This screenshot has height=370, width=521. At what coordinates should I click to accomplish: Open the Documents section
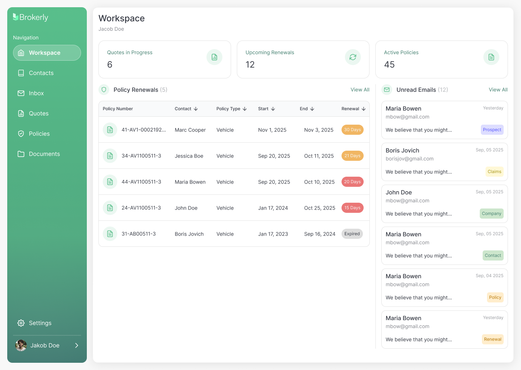pyautogui.click(x=47, y=154)
